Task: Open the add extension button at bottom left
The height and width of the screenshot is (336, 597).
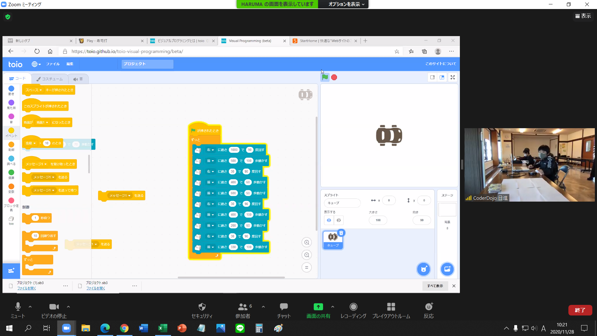Action: [x=11, y=271]
